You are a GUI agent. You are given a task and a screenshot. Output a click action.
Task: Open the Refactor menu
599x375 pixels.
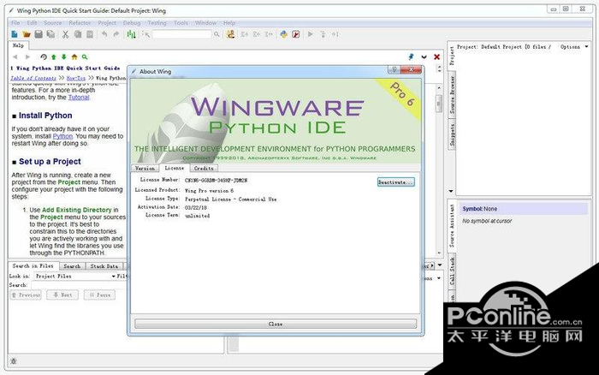tap(80, 22)
